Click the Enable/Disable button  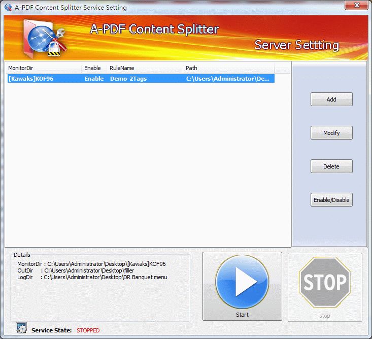coord(331,200)
